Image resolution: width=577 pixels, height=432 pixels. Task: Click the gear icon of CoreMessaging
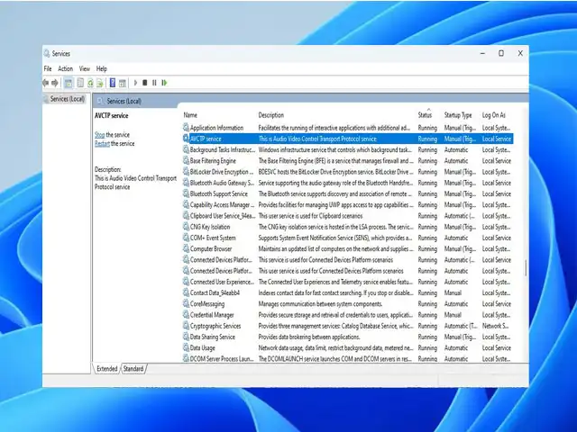pos(187,304)
